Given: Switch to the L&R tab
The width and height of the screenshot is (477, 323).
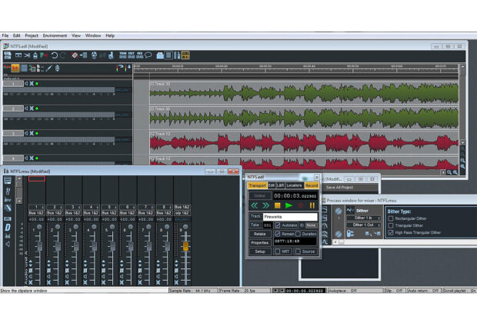Looking at the screenshot, I should click(280, 185).
